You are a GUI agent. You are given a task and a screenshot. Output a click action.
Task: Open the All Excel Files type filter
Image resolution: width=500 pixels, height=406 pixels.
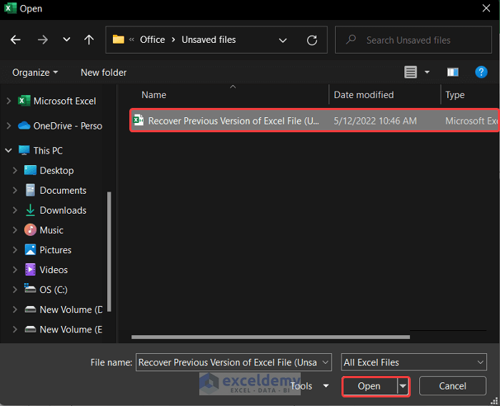click(414, 362)
